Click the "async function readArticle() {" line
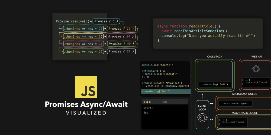Viewport: 271px width, 135px height. 189,26
